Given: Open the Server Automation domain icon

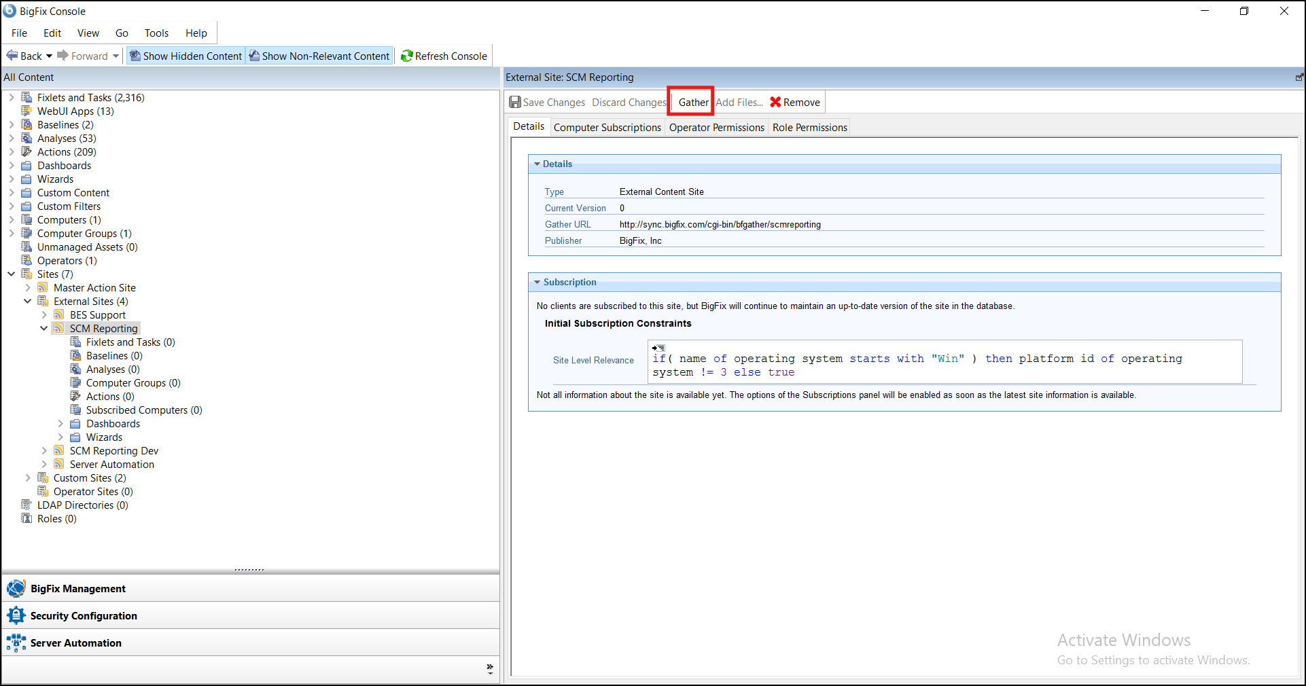Looking at the screenshot, I should coord(16,643).
